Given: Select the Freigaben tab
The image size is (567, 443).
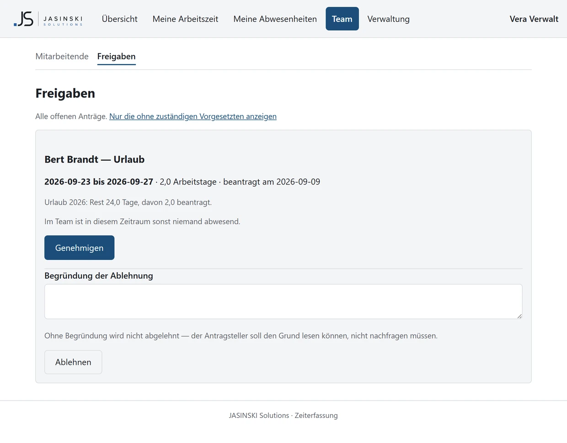Looking at the screenshot, I should click(x=116, y=56).
